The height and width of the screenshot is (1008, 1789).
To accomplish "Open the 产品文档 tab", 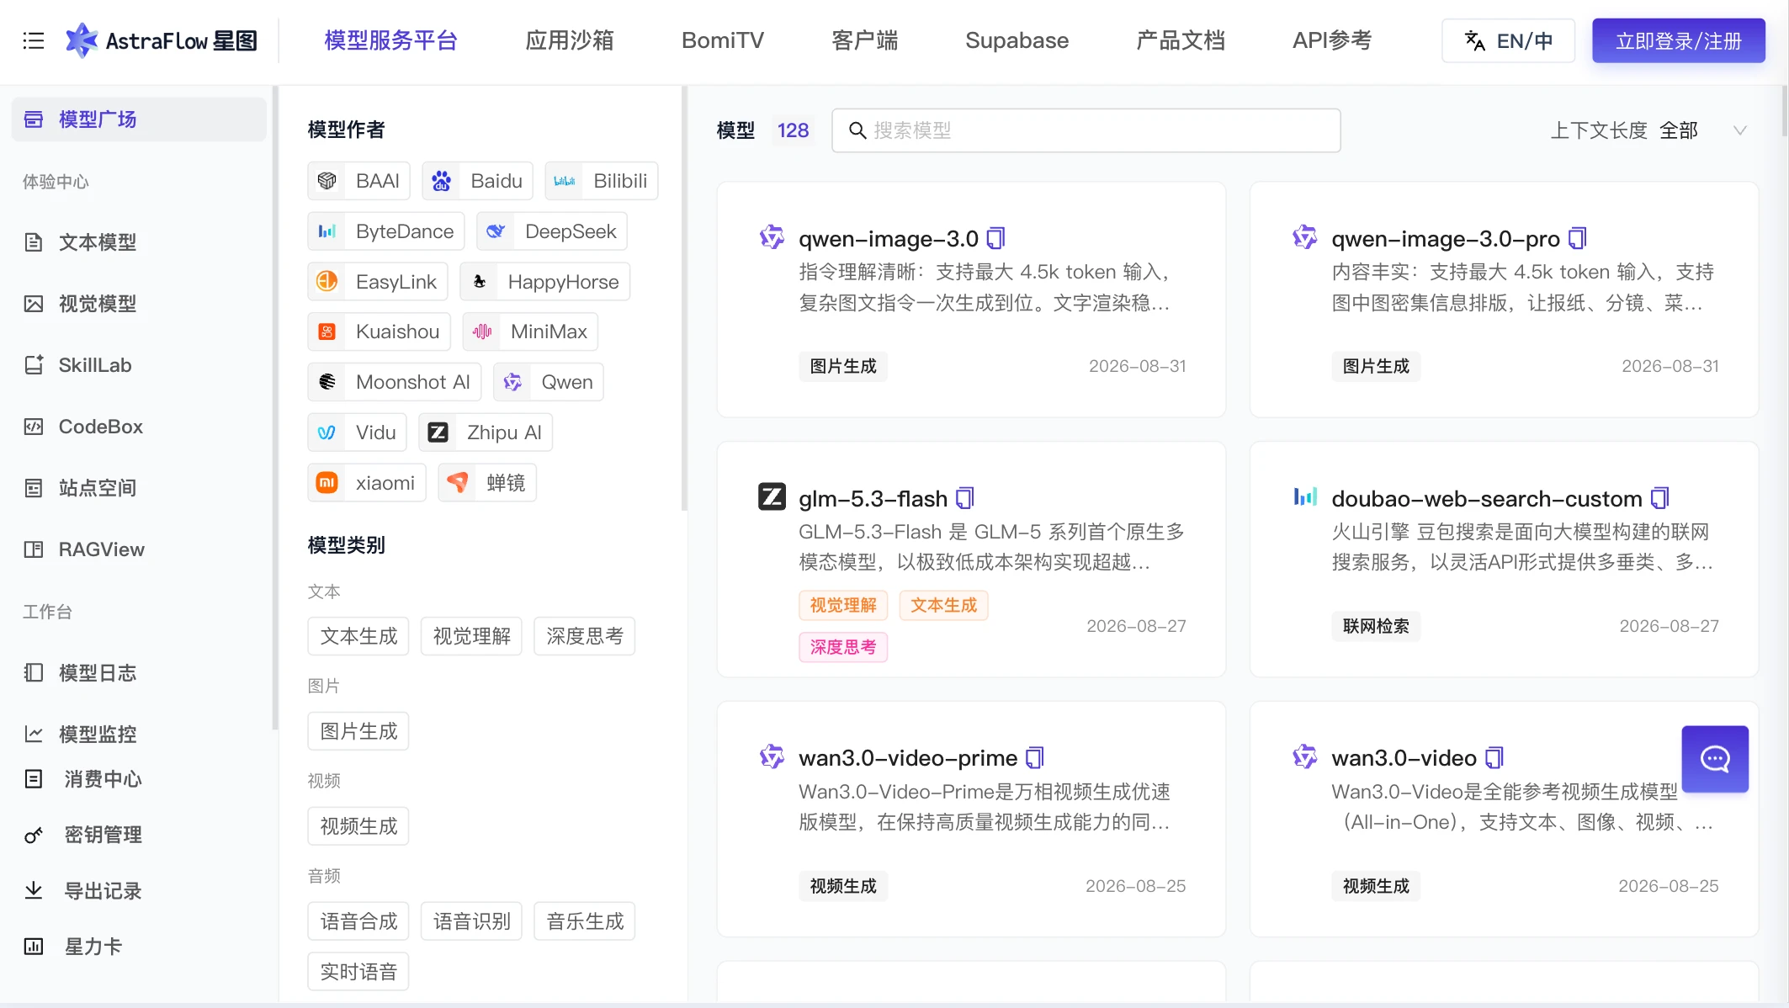I will pos(1181,40).
